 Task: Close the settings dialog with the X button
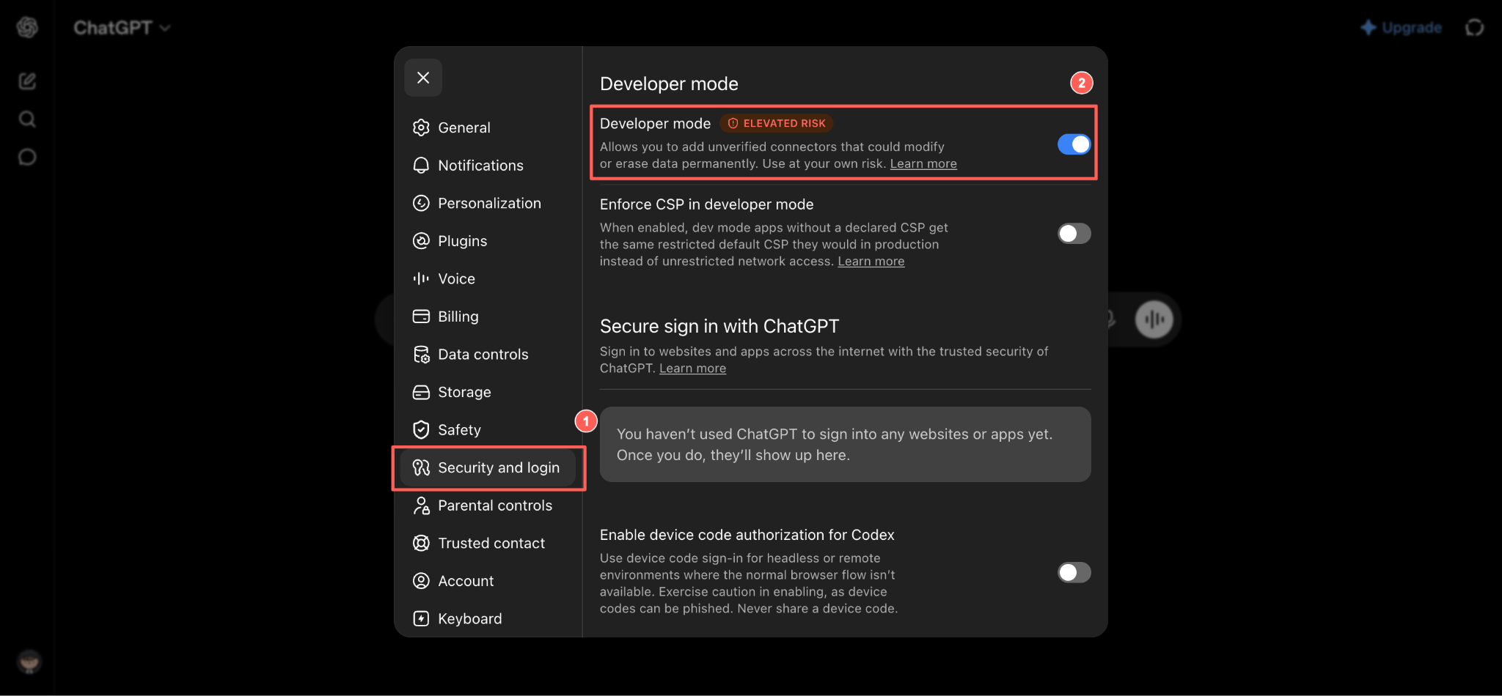click(423, 78)
